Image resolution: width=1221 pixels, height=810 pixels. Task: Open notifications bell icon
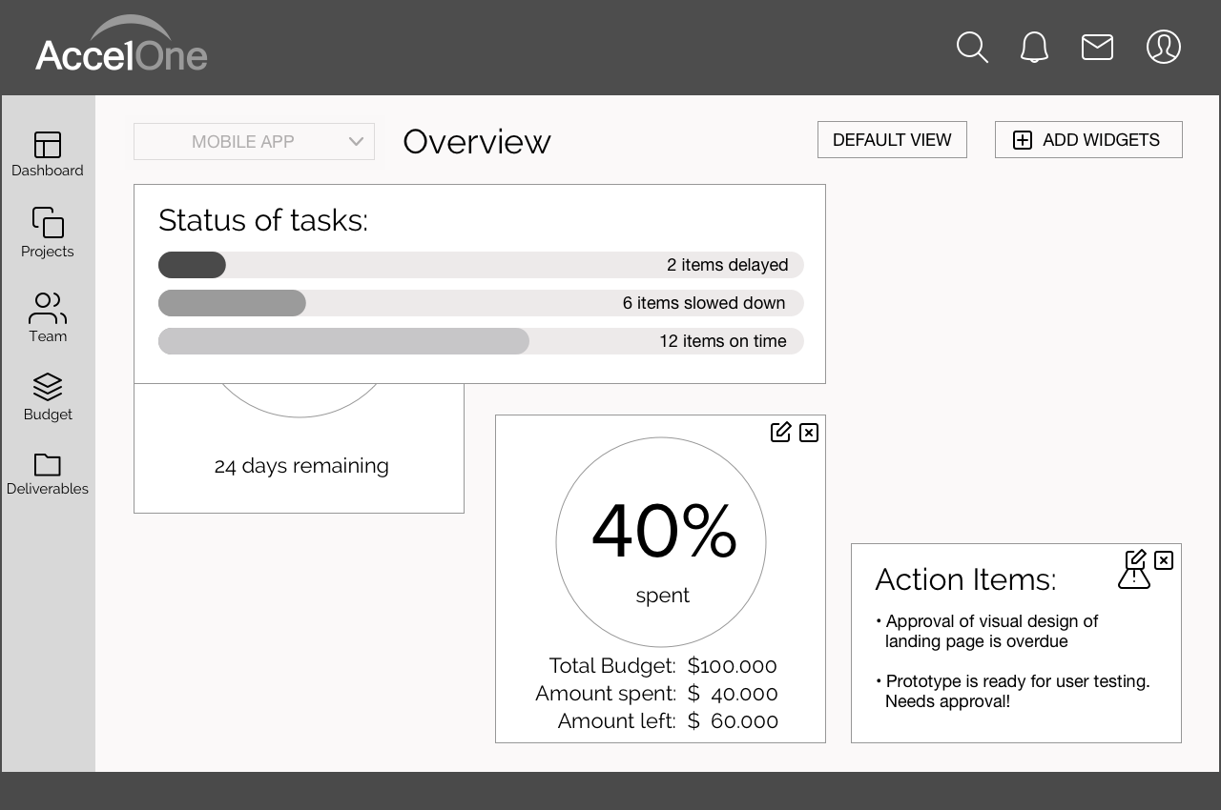[x=1034, y=47]
